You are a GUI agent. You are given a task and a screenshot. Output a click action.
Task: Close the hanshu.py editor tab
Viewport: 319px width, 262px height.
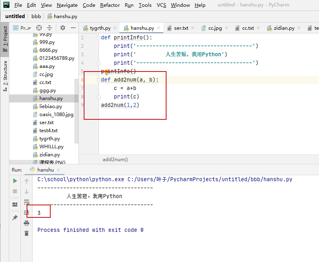(x=158, y=28)
